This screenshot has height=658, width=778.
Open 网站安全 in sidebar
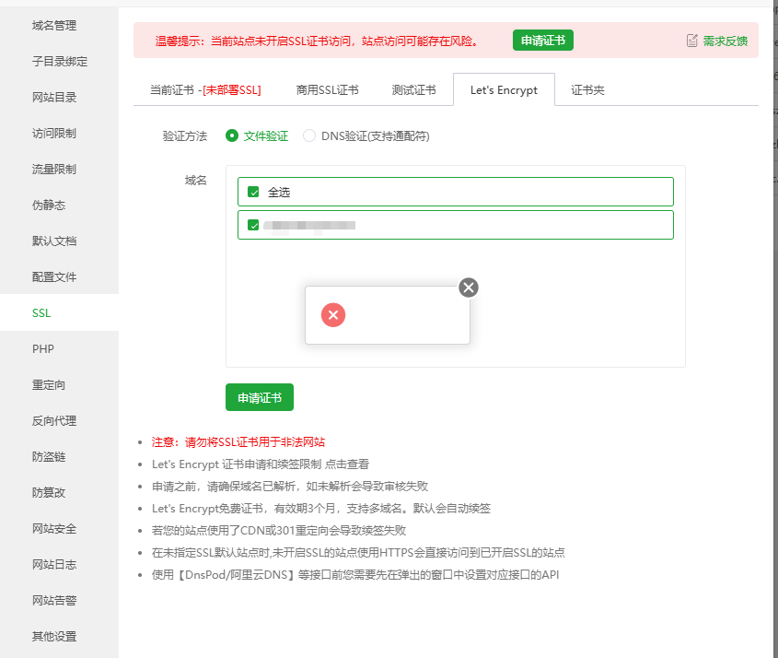(54, 528)
